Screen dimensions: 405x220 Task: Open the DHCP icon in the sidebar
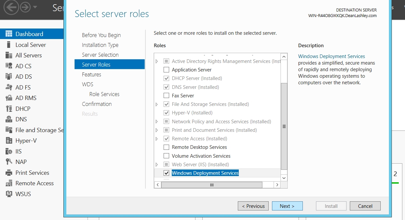pos(9,109)
